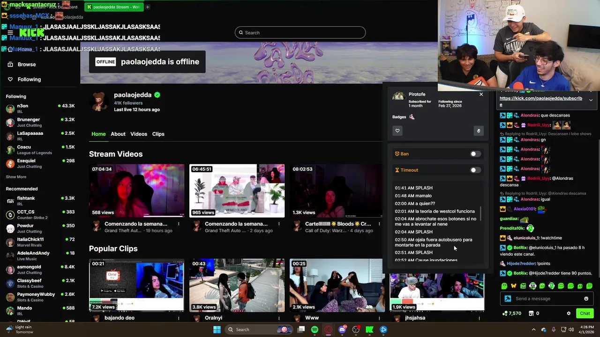The image size is (600, 337).
Task: Click Show More under Following list
Action: point(16,177)
